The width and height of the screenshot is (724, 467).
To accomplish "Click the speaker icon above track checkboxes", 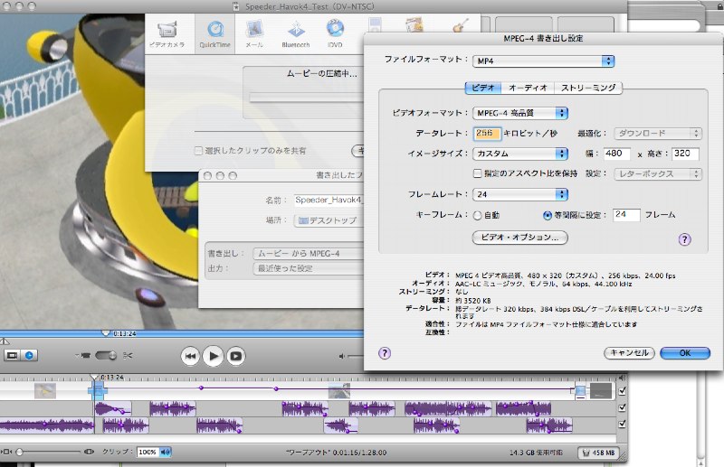I will (622, 378).
